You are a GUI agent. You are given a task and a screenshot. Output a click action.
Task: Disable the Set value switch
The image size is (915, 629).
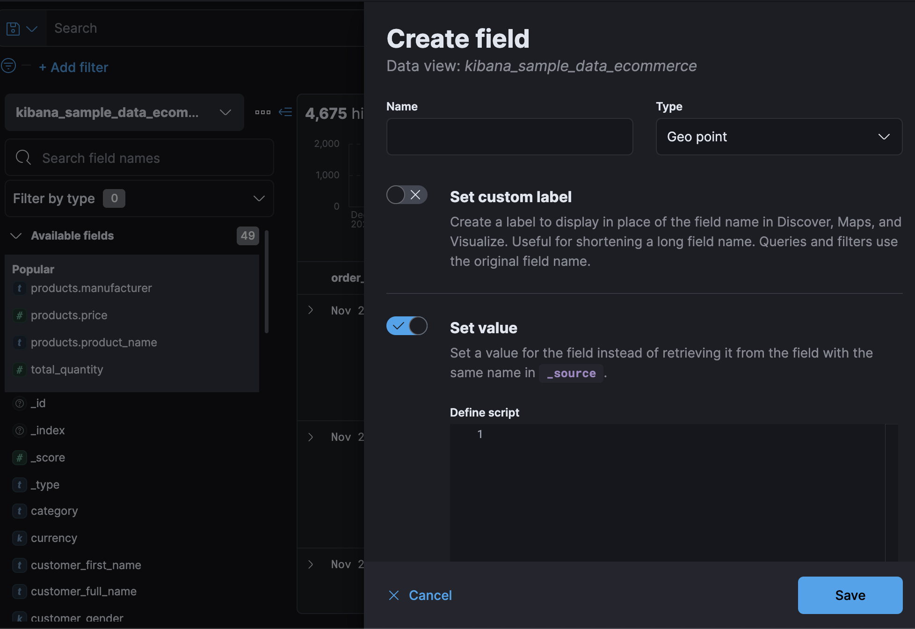pyautogui.click(x=407, y=326)
